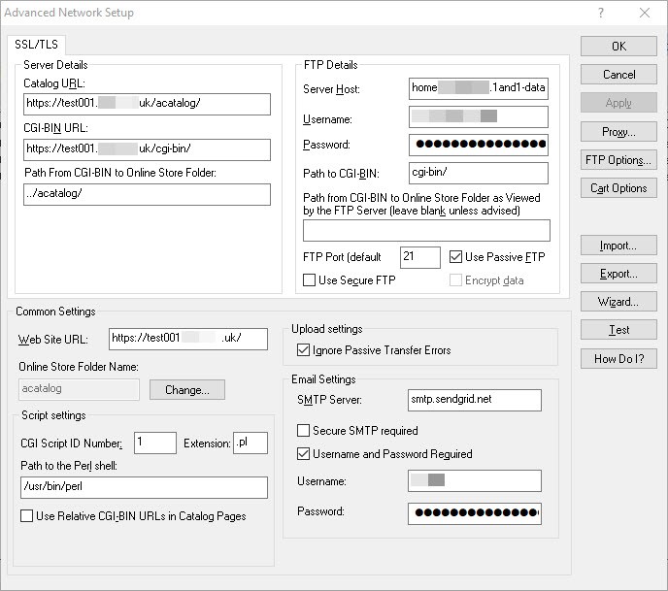Toggle Username and Password Required checkbox
668x591 pixels.
pyautogui.click(x=303, y=453)
